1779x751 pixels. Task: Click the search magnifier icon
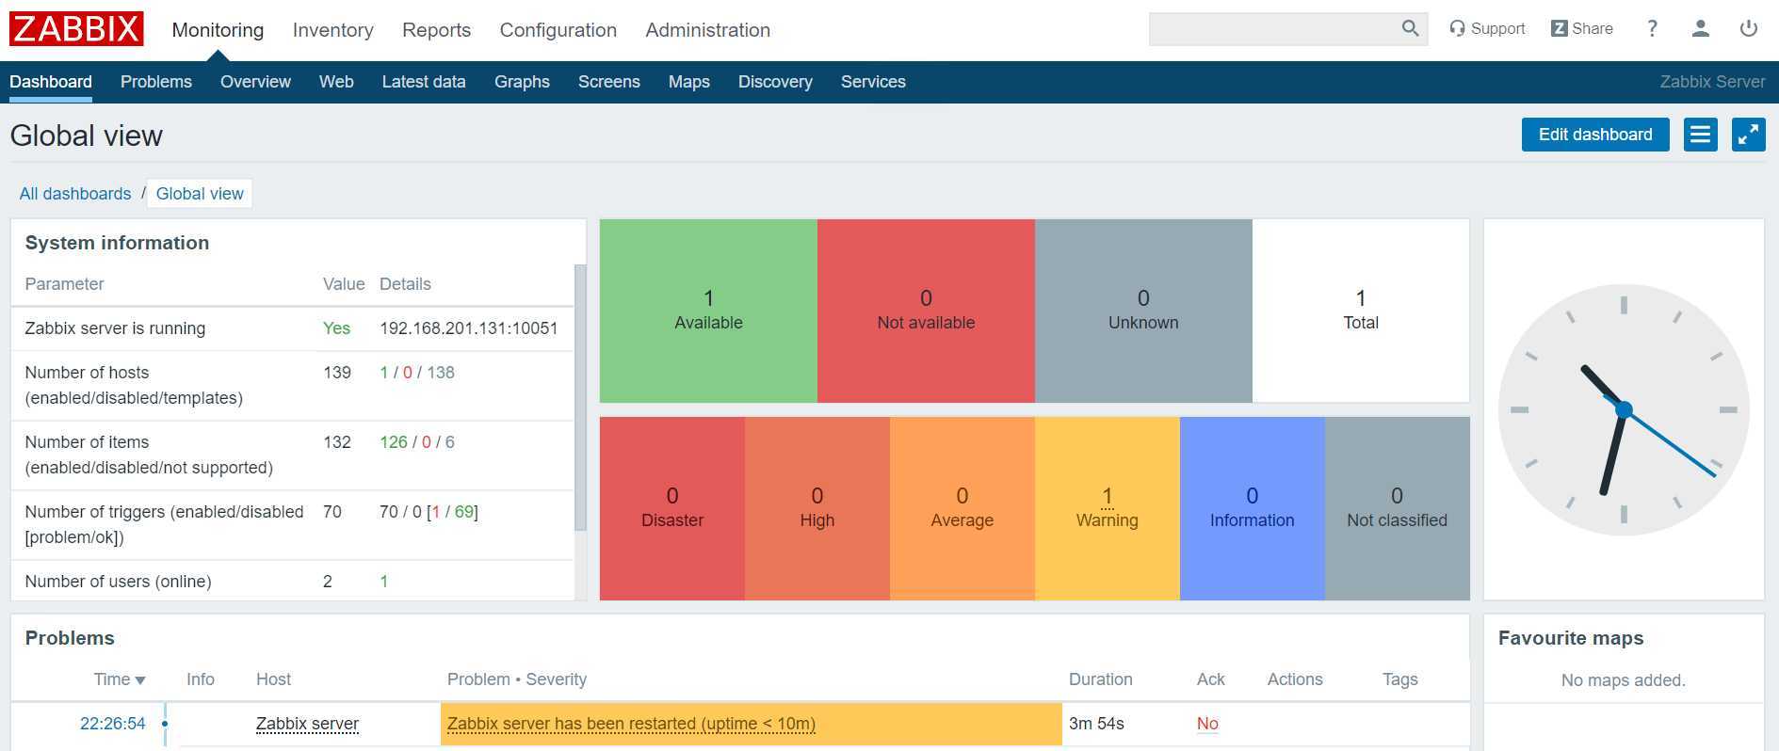(x=1410, y=28)
